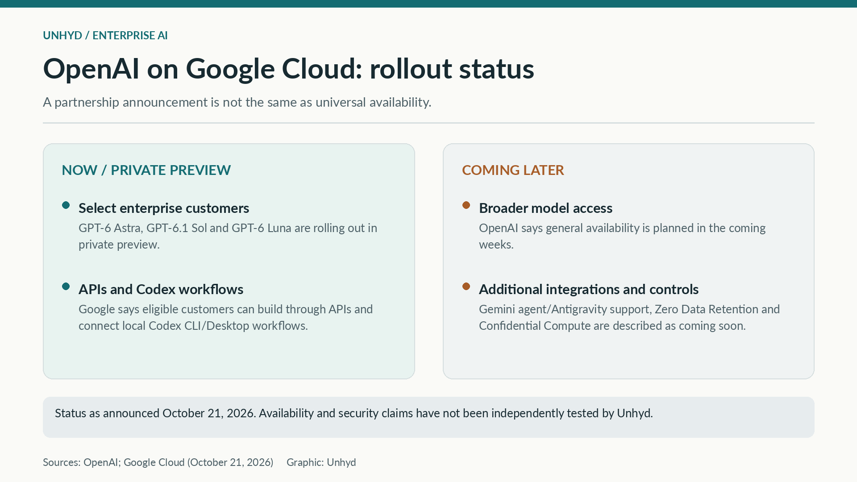
Task: Select the title 'OpenAI on Google Cloud: rollout status'
Action: tap(288, 69)
